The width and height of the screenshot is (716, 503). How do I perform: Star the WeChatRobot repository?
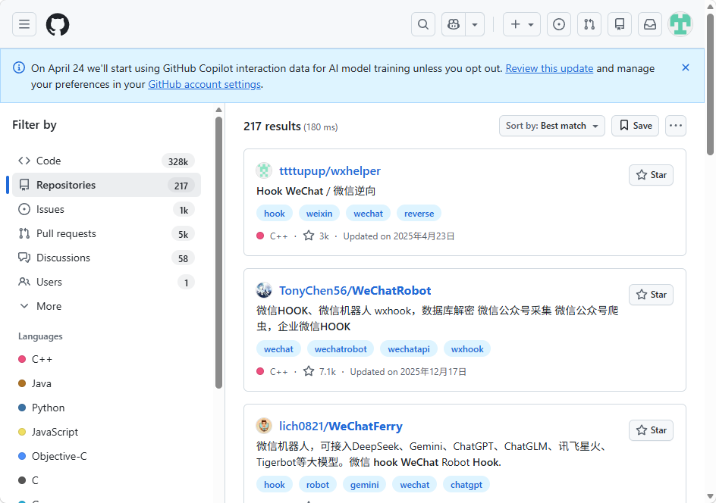pyautogui.click(x=652, y=295)
